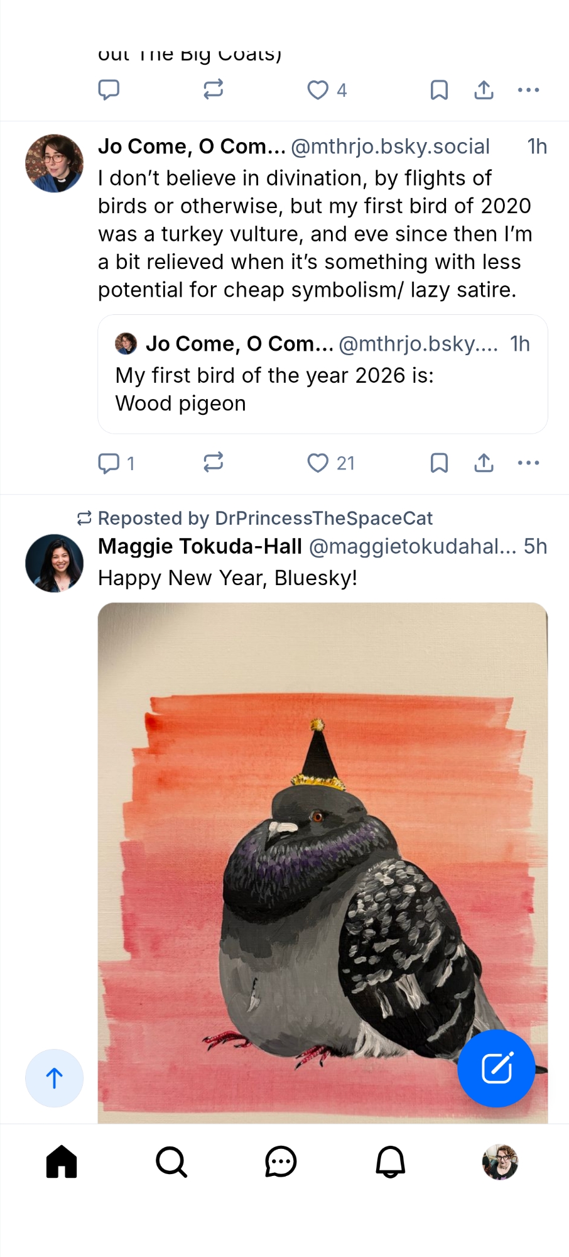The height and width of the screenshot is (1257, 569).
Task: Share Jo Come's turkey vulture post
Action: pos(484,463)
